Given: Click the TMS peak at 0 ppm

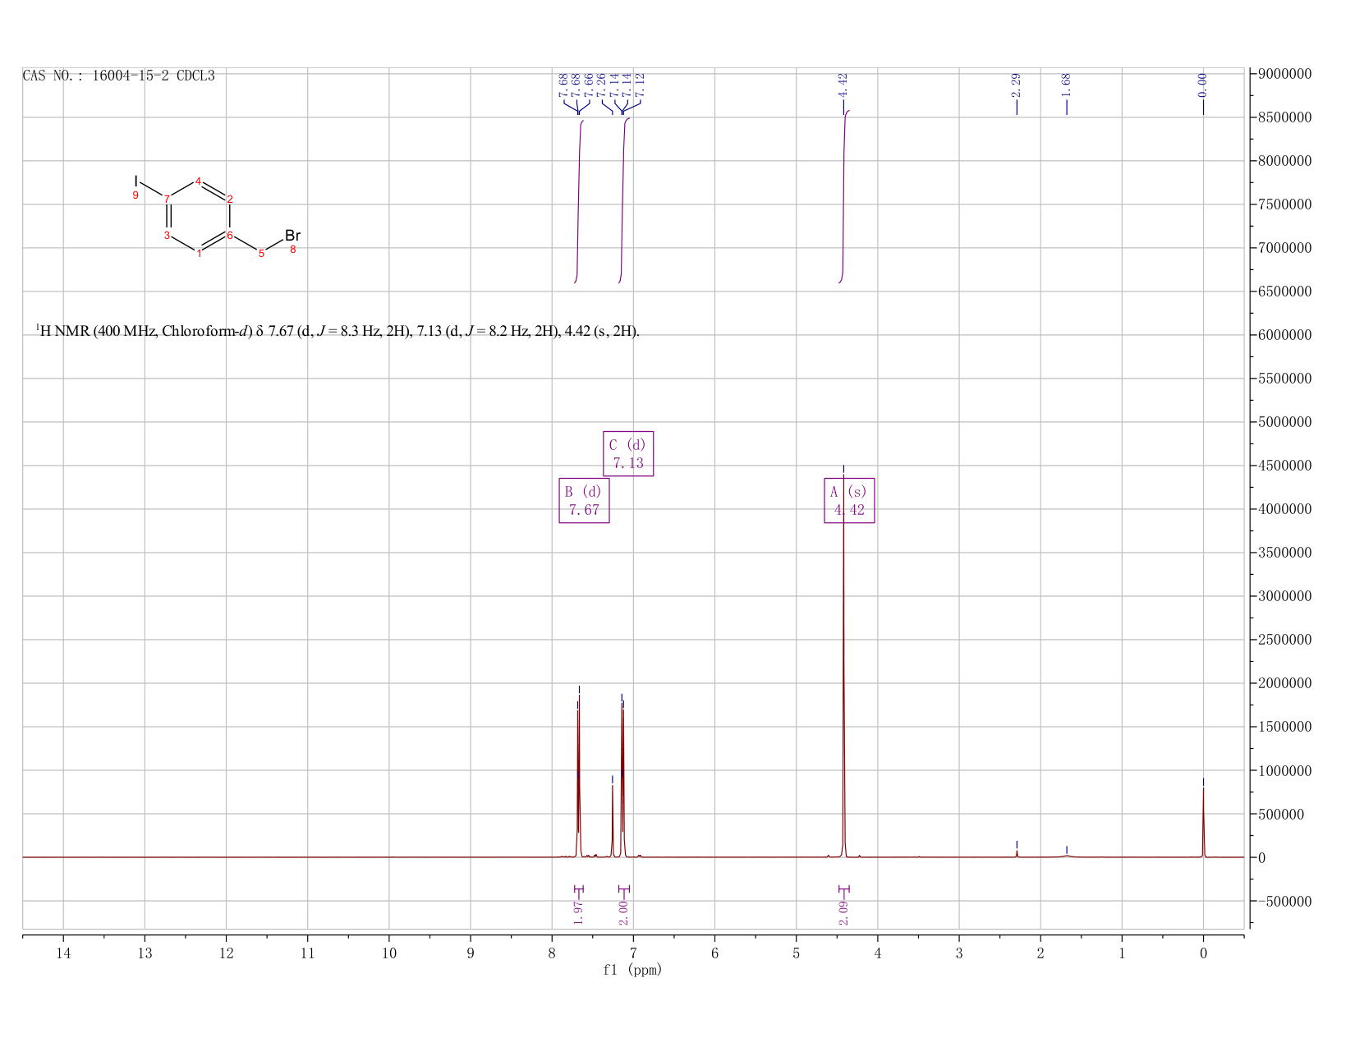Looking at the screenshot, I should [1203, 821].
